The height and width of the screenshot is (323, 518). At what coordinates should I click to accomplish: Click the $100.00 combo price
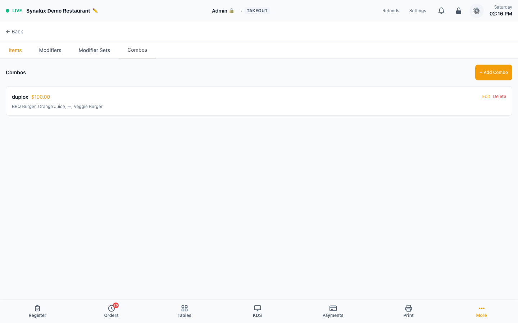tap(41, 97)
